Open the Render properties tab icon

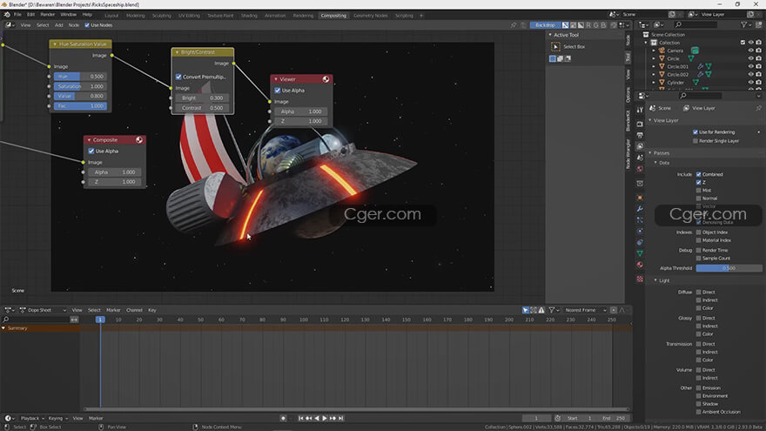[x=640, y=125]
